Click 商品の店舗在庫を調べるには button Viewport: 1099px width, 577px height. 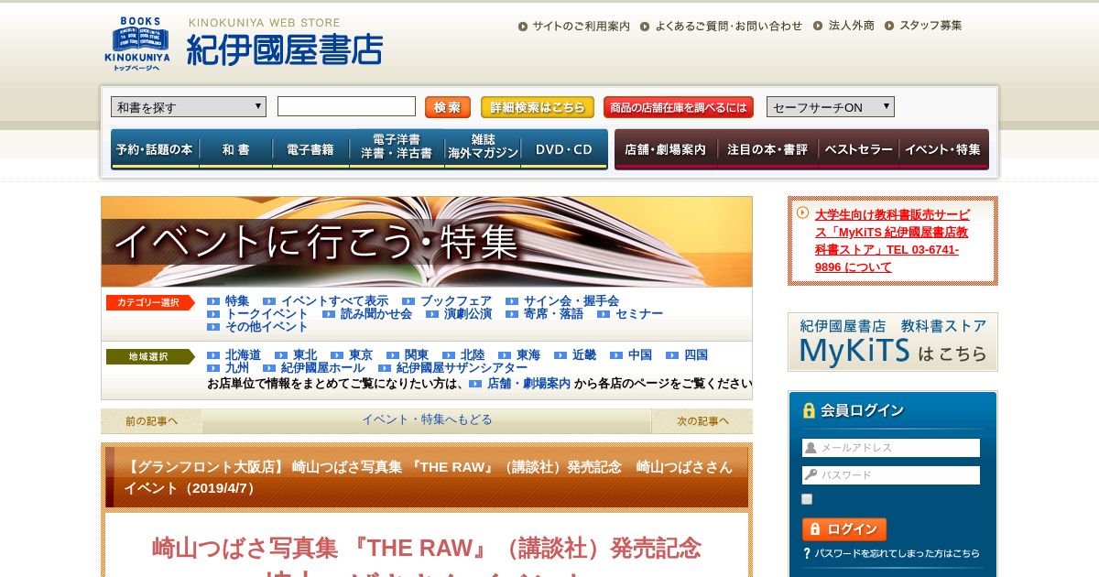click(679, 107)
